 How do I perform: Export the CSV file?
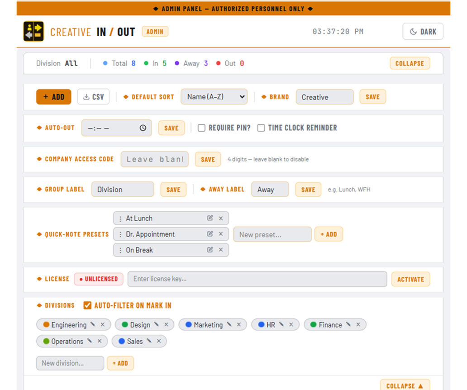(93, 97)
